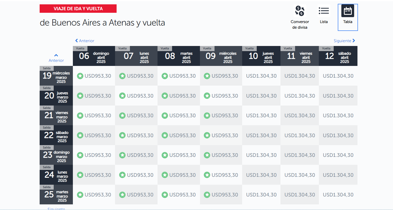Switch to Lista view icon
The image size is (393, 210).
[324, 11]
